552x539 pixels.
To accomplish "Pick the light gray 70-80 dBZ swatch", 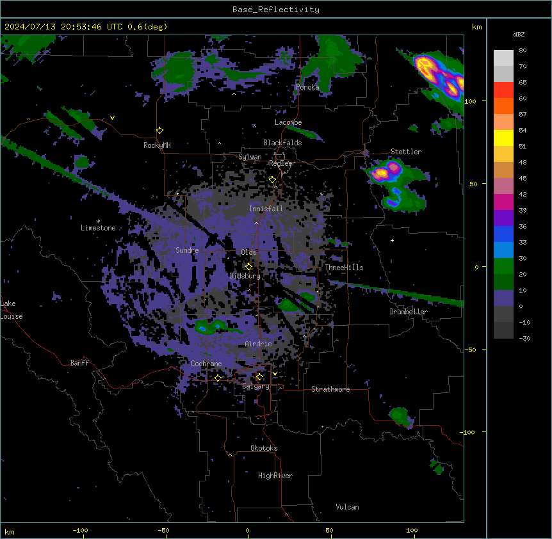I will (x=503, y=58).
